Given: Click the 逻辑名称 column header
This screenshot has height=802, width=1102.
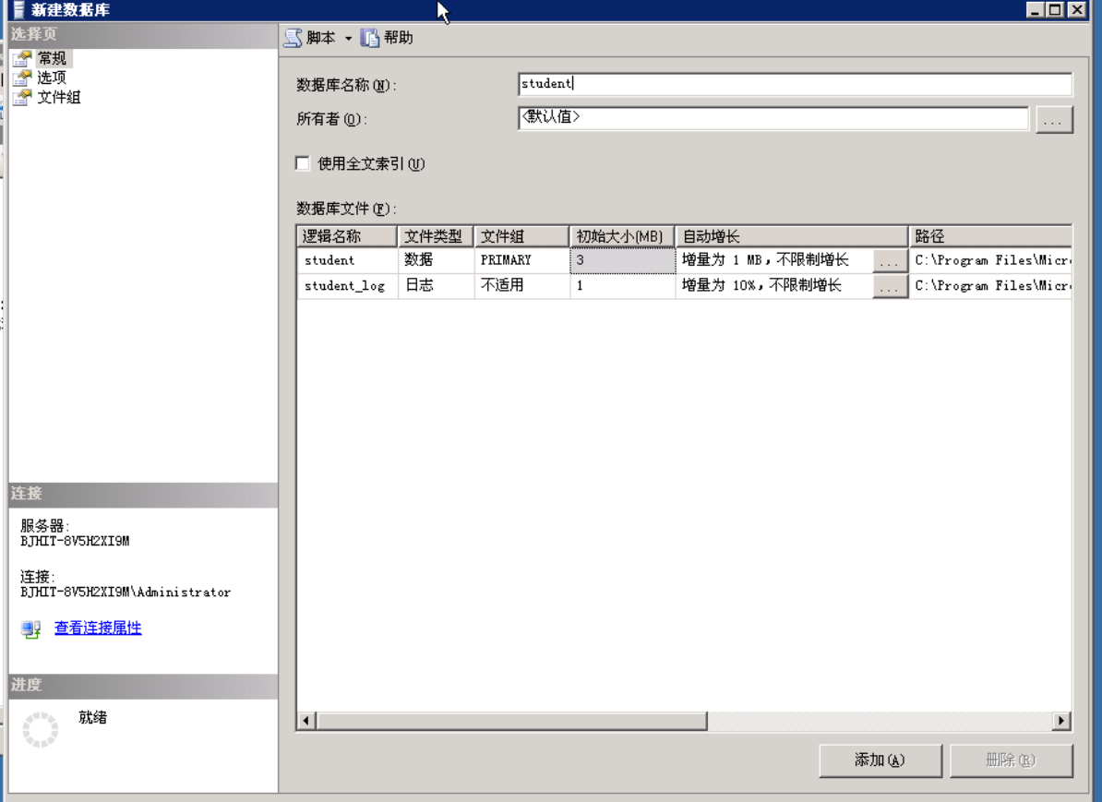Looking at the screenshot, I should tap(347, 236).
